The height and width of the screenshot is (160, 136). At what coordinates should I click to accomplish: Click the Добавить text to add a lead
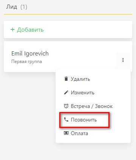point(30,30)
